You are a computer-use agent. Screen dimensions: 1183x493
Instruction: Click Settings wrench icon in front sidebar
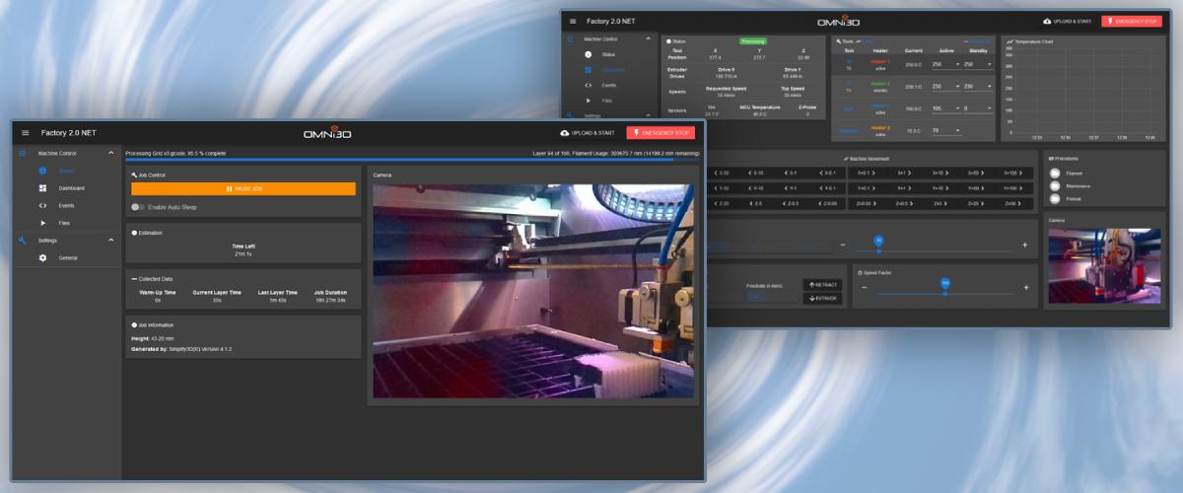click(x=23, y=240)
